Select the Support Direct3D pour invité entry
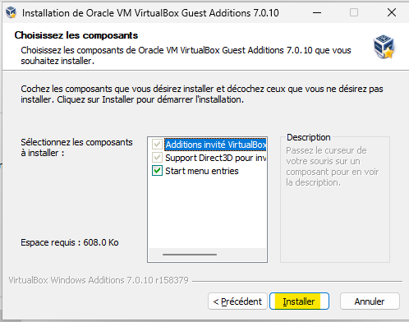409x322 pixels. (216, 158)
